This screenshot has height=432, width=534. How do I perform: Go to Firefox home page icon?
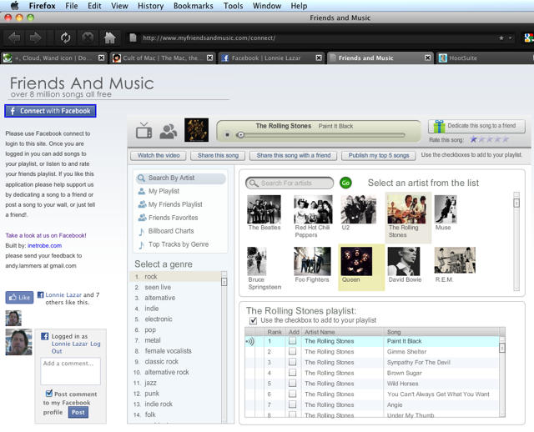109,38
